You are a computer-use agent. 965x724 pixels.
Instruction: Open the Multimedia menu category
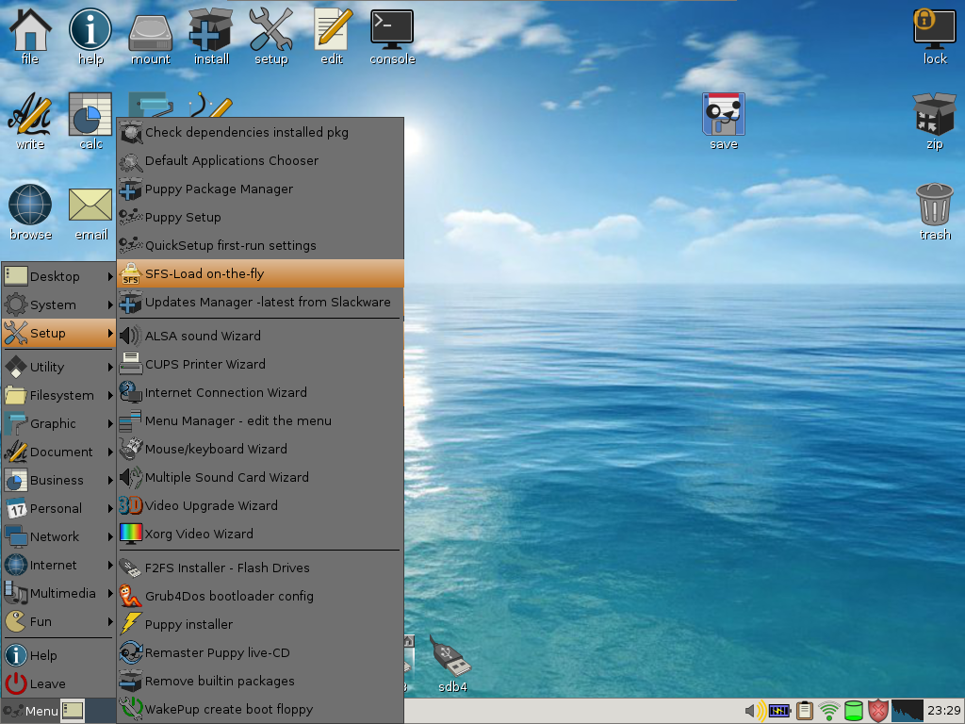pyautogui.click(x=59, y=594)
